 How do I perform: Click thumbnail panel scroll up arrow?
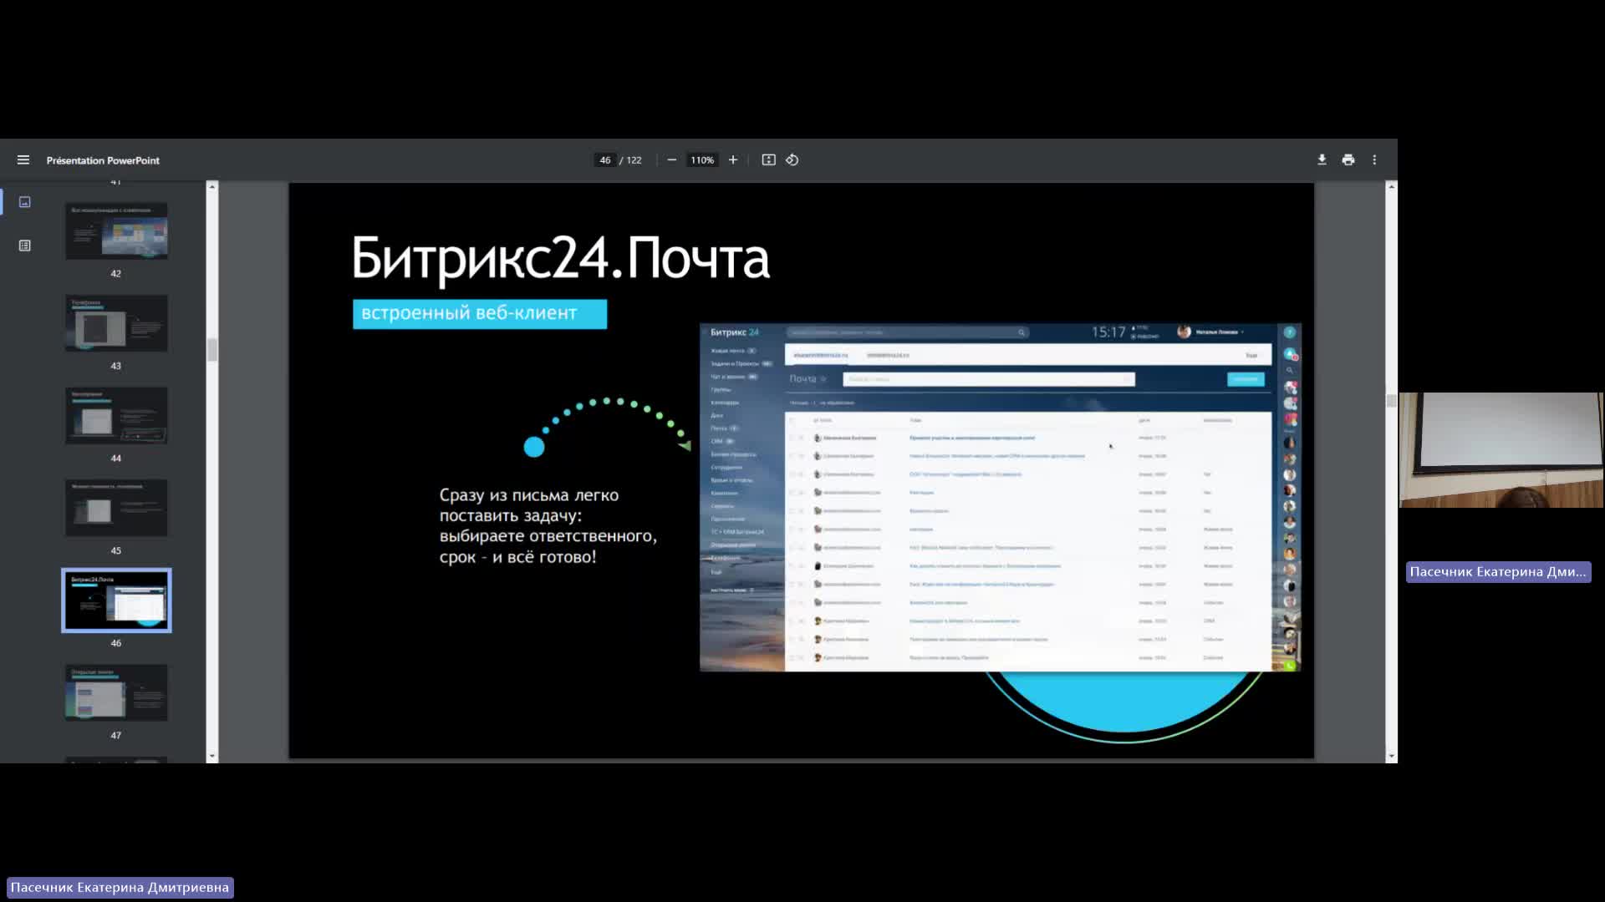[x=211, y=186]
